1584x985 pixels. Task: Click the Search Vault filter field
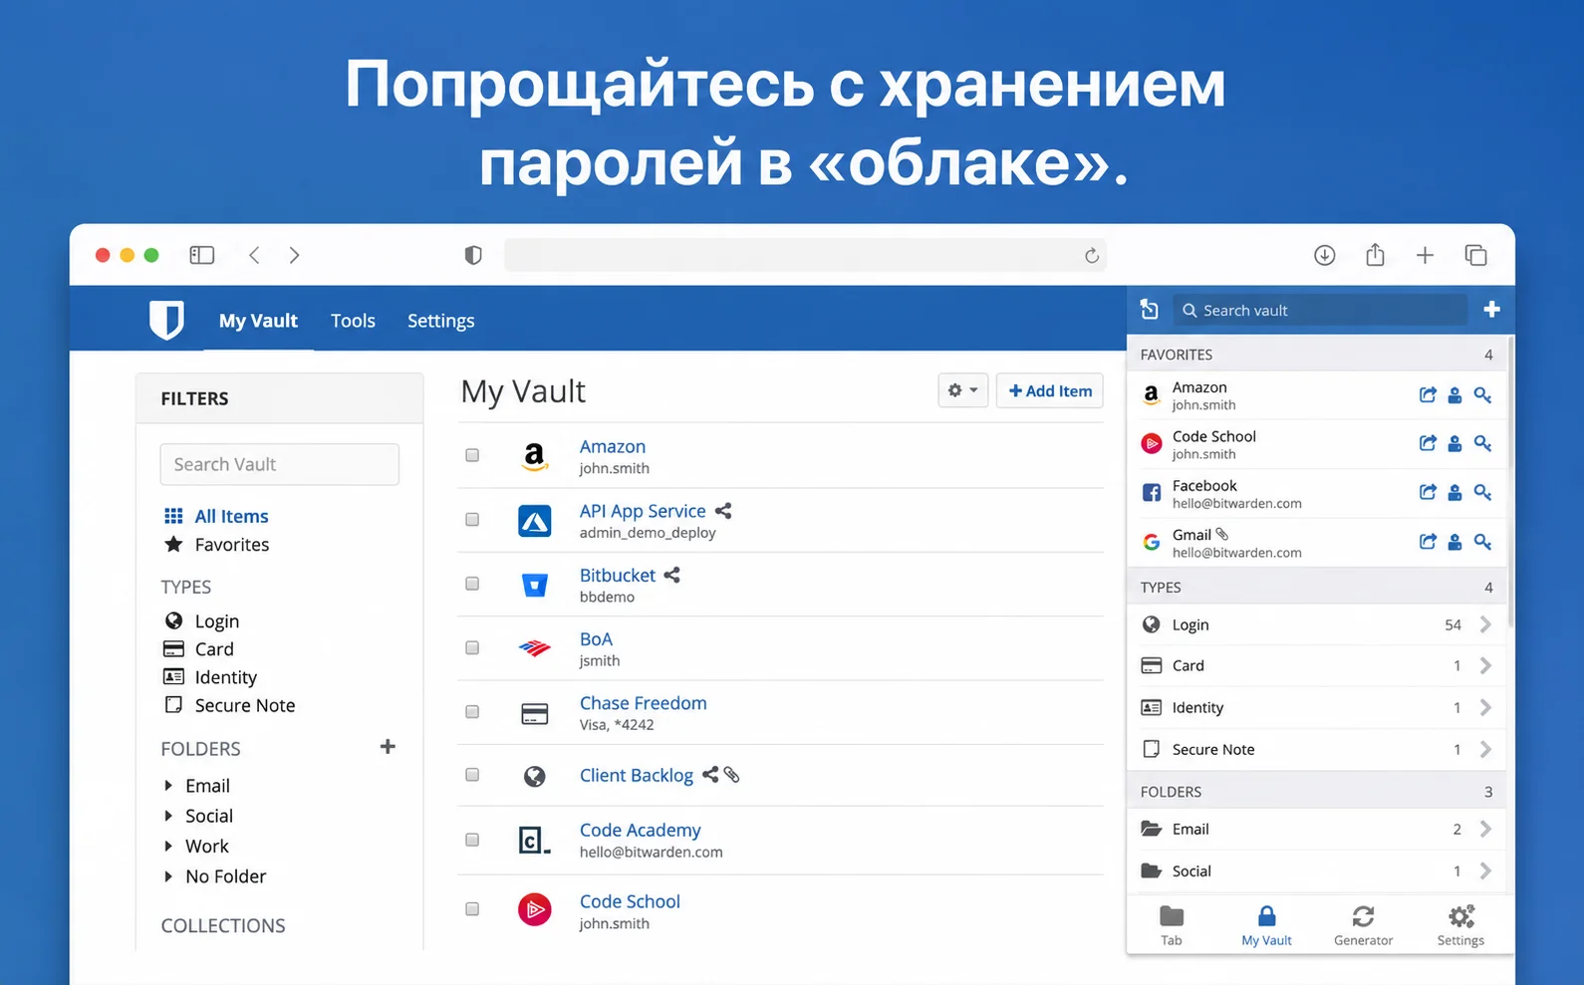point(280,464)
